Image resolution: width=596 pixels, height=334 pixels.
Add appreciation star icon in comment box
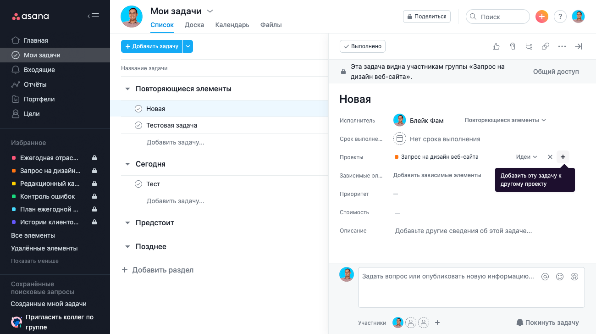[574, 277]
